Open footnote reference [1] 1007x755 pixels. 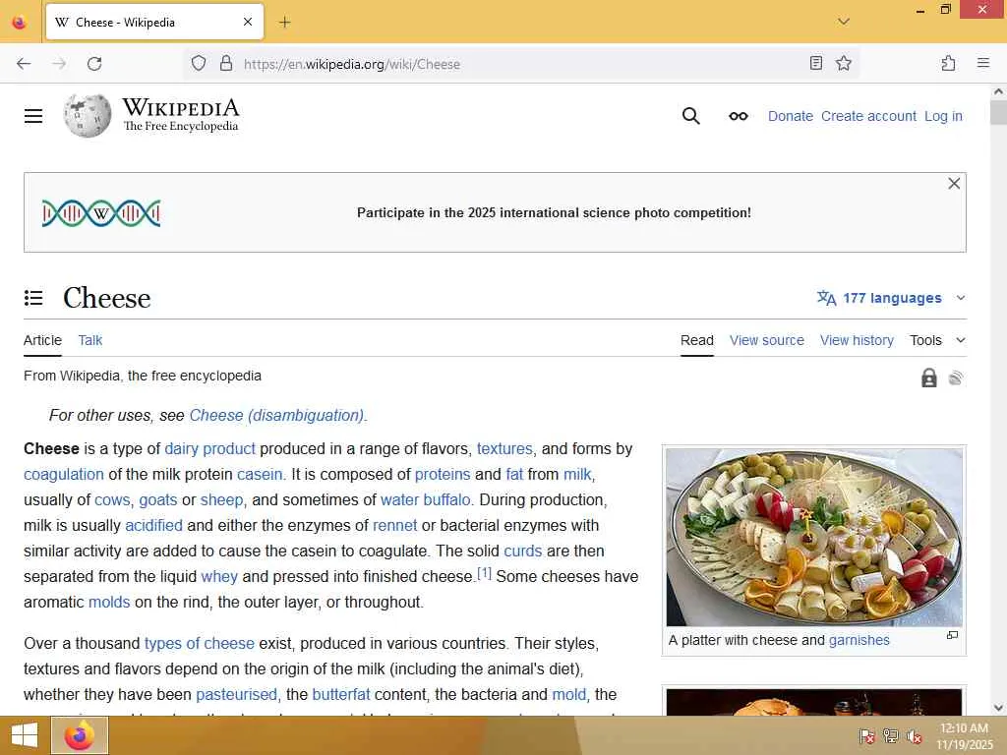pyautogui.click(x=484, y=573)
